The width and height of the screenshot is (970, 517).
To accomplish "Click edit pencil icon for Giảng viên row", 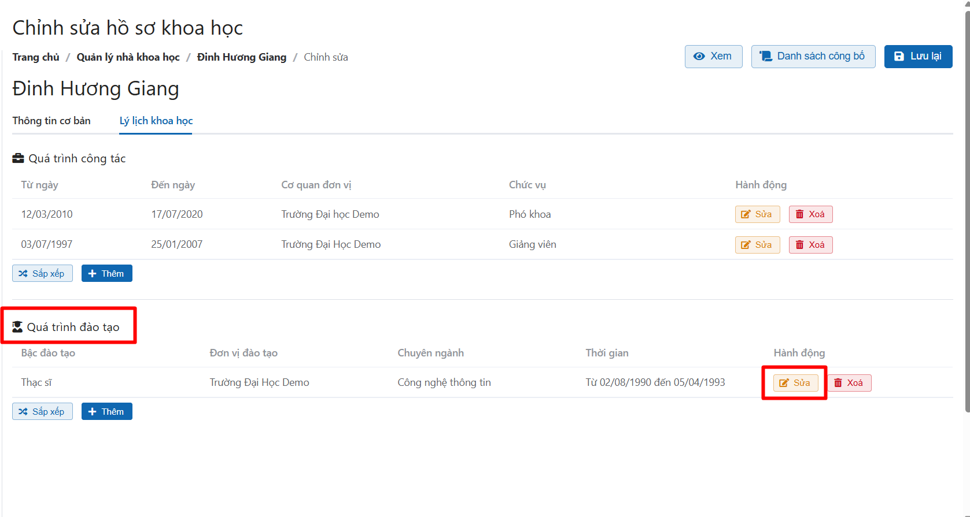I will [746, 245].
